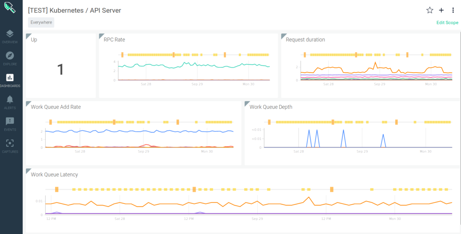The image size is (461, 234).
Task: Click "Mon 30" label under Request duration chart
Action: 431,84
